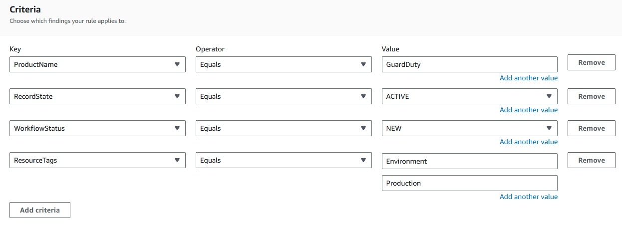Expand the operator dropdown in WorkflowStatus row
The width and height of the screenshot is (622, 228).
283,128
